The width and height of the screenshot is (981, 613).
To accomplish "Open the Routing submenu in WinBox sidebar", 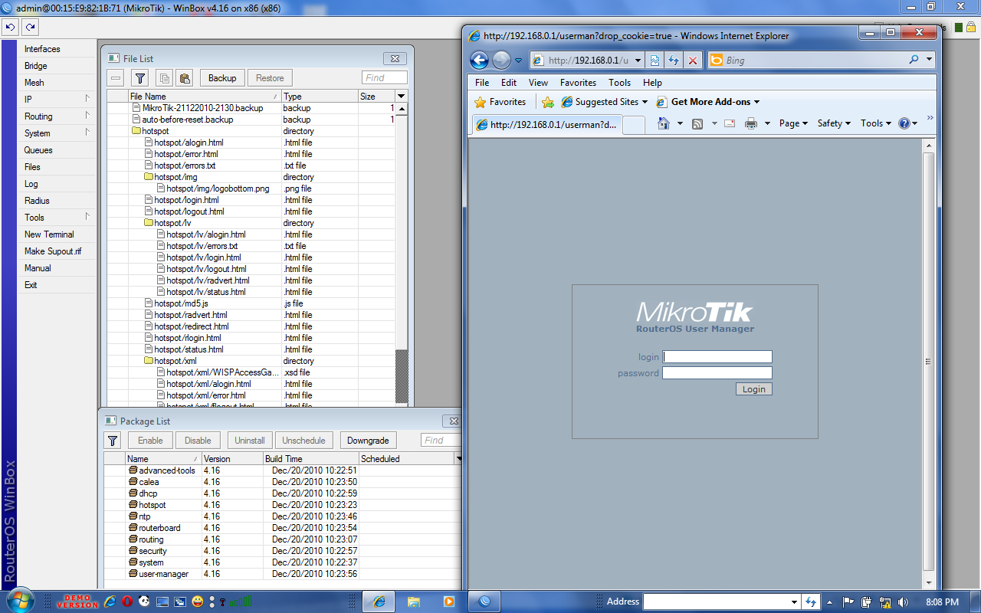I will 56,116.
